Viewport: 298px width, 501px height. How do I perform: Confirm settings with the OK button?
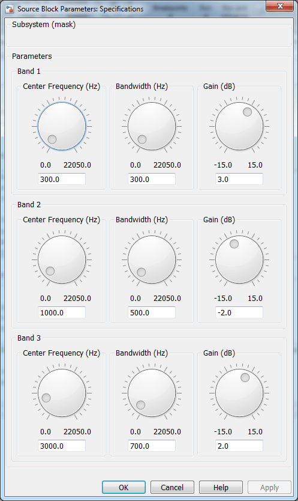[x=124, y=487]
